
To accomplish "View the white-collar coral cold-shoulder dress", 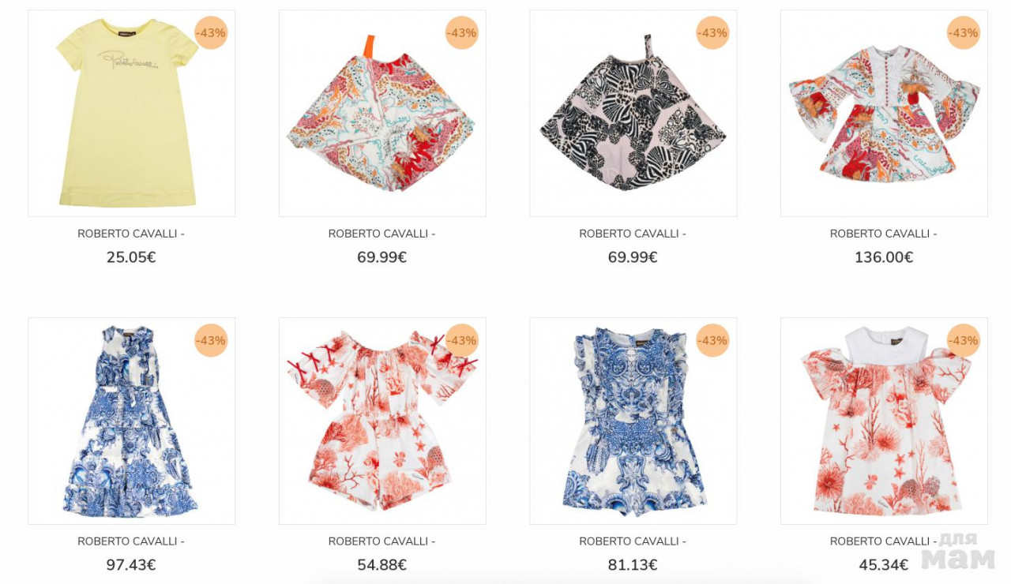I will point(884,421).
